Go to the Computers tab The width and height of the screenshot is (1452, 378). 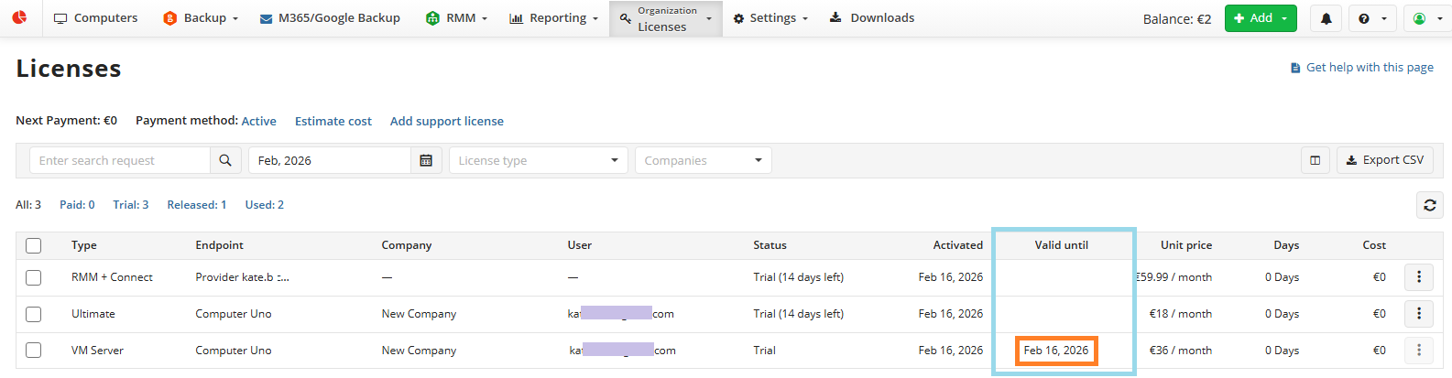pyautogui.click(x=96, y=18)
